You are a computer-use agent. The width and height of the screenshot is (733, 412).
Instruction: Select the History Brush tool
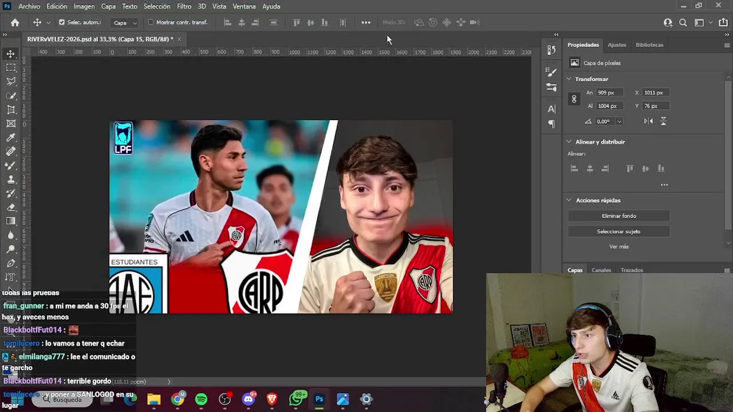click(11, 193)
